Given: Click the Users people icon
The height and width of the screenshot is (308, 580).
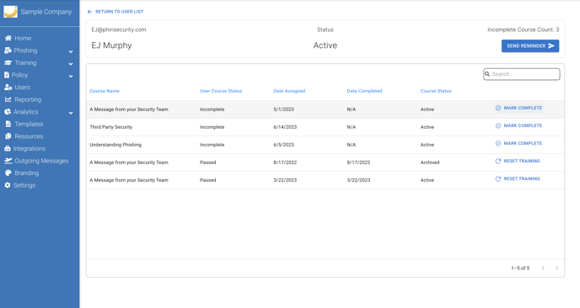Looking at the screenshot, I should (x=8, y=88).
